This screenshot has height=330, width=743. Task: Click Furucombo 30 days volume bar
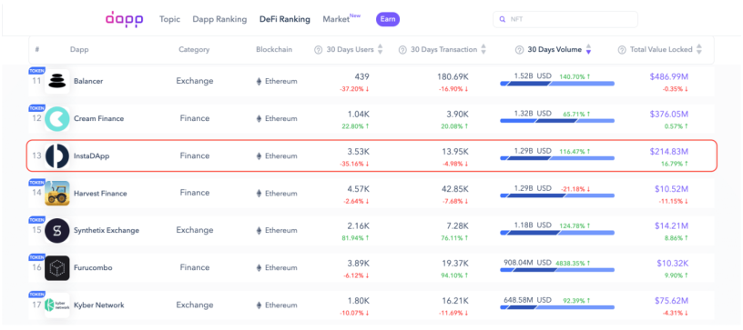click(557, 270)
